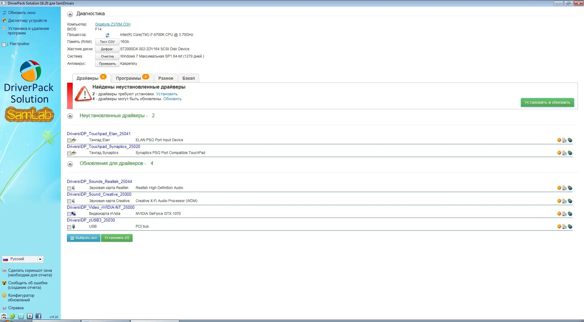Switch to the Бэкап tab
The width and height of the screenshot is (584, 322).
click(x=189, y=78)
